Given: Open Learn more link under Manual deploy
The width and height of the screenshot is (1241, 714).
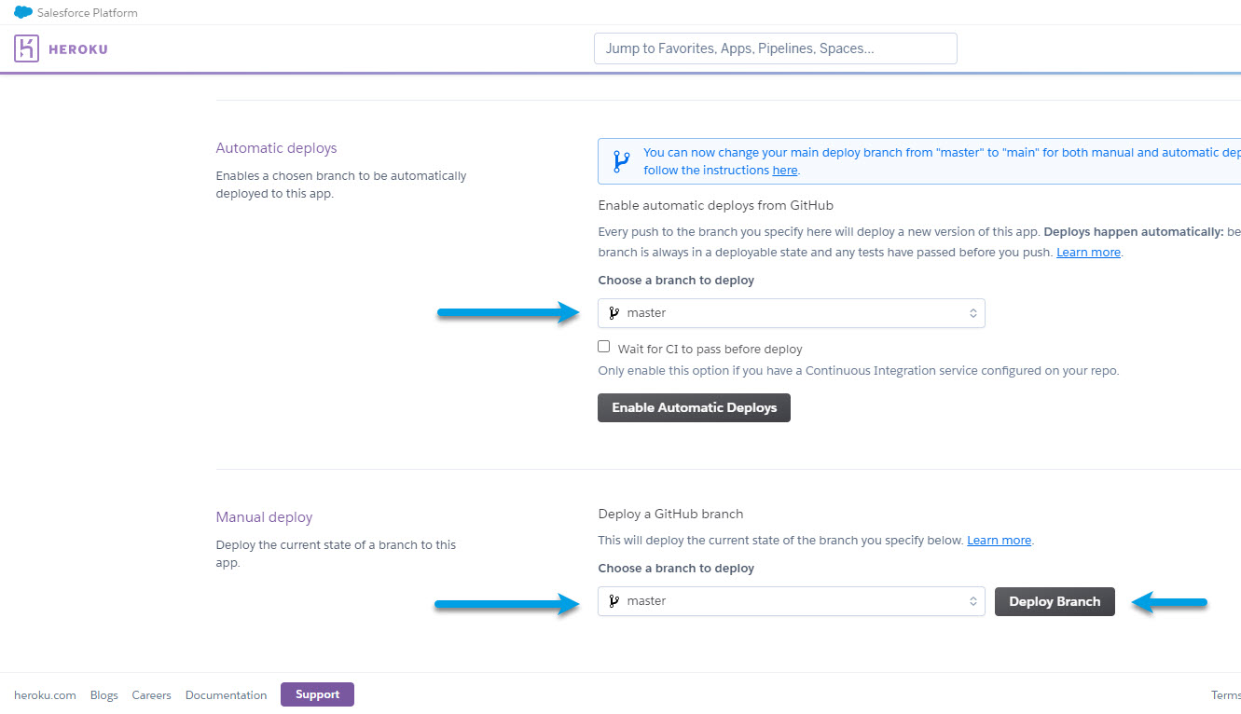Looking at the screenshot, I should [x=999, y=541].
